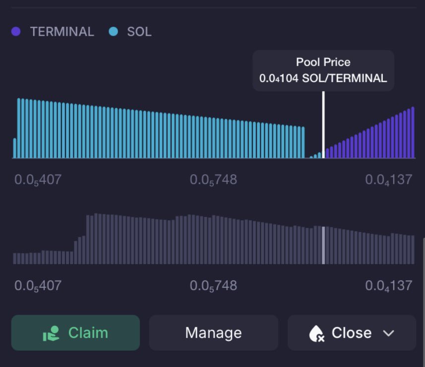The height and width of the screenshot is (367, 425).
Task: Click the white pool price marker line
Action: tap(323, 124)
